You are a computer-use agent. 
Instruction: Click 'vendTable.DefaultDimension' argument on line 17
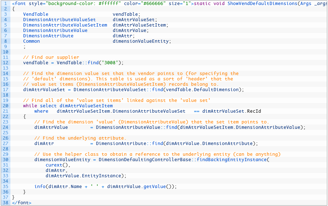[202, 89]
